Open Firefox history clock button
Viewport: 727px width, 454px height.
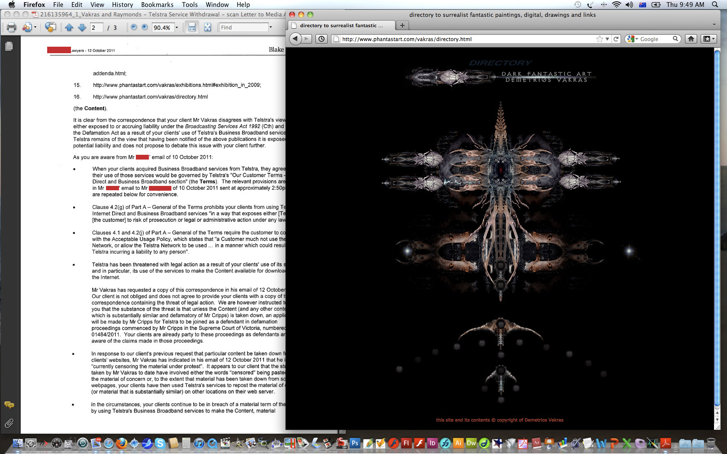tap(322, 39)
